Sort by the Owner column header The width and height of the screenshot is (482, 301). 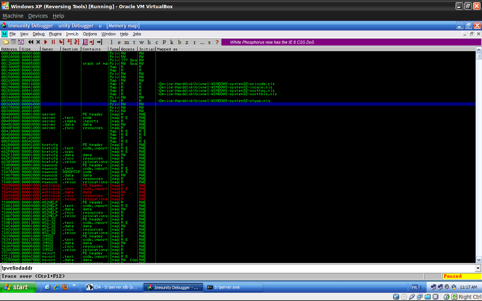coord(51,49)
